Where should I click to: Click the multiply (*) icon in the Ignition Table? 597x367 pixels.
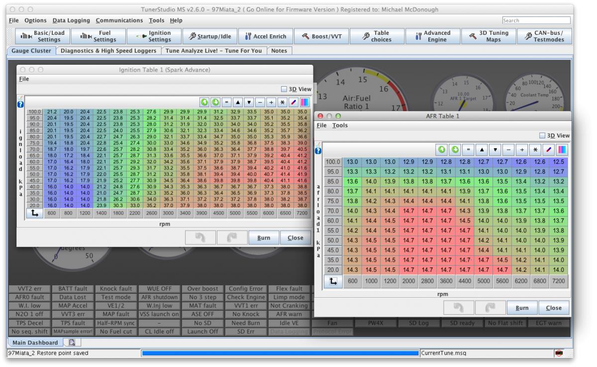282,102
